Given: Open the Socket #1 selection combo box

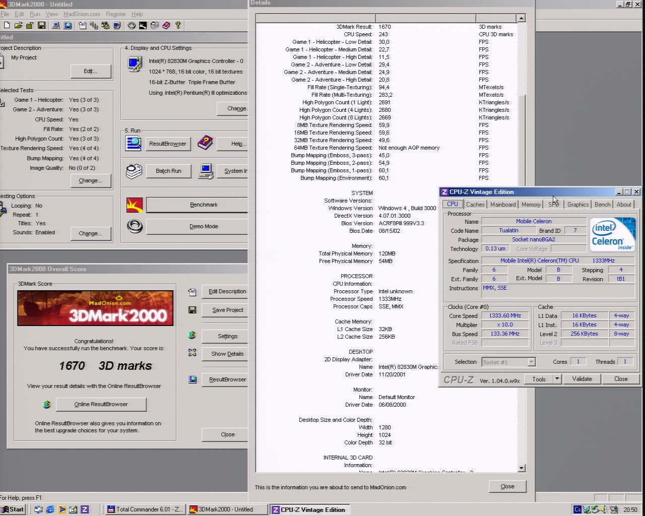Looking at the screenshot, I should (x=508, y=362).
